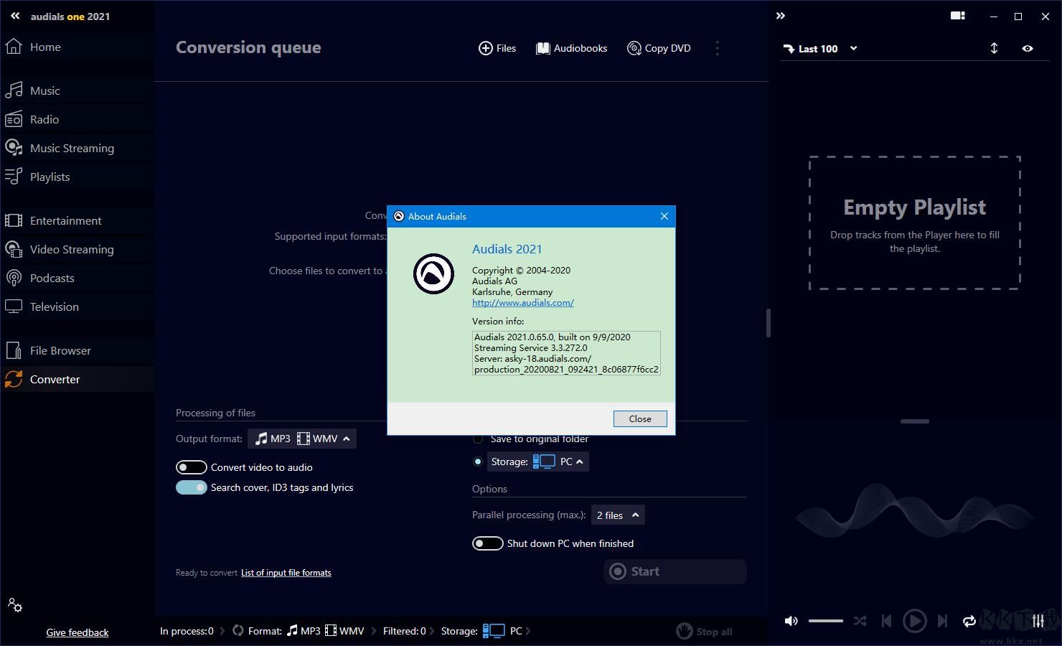Expand the Parallel processing 2 files dropdown

coord(617,515)
